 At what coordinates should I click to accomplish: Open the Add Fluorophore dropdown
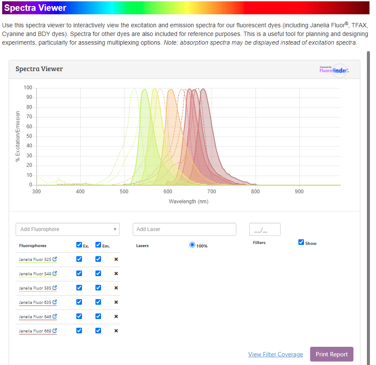coord(67,229)
